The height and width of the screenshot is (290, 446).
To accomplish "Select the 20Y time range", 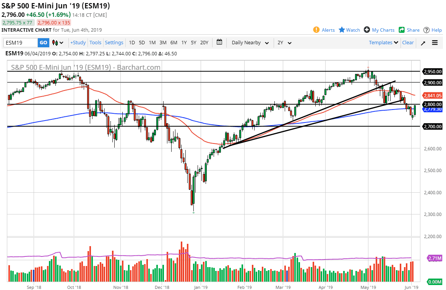I will (x=204, y=43).
